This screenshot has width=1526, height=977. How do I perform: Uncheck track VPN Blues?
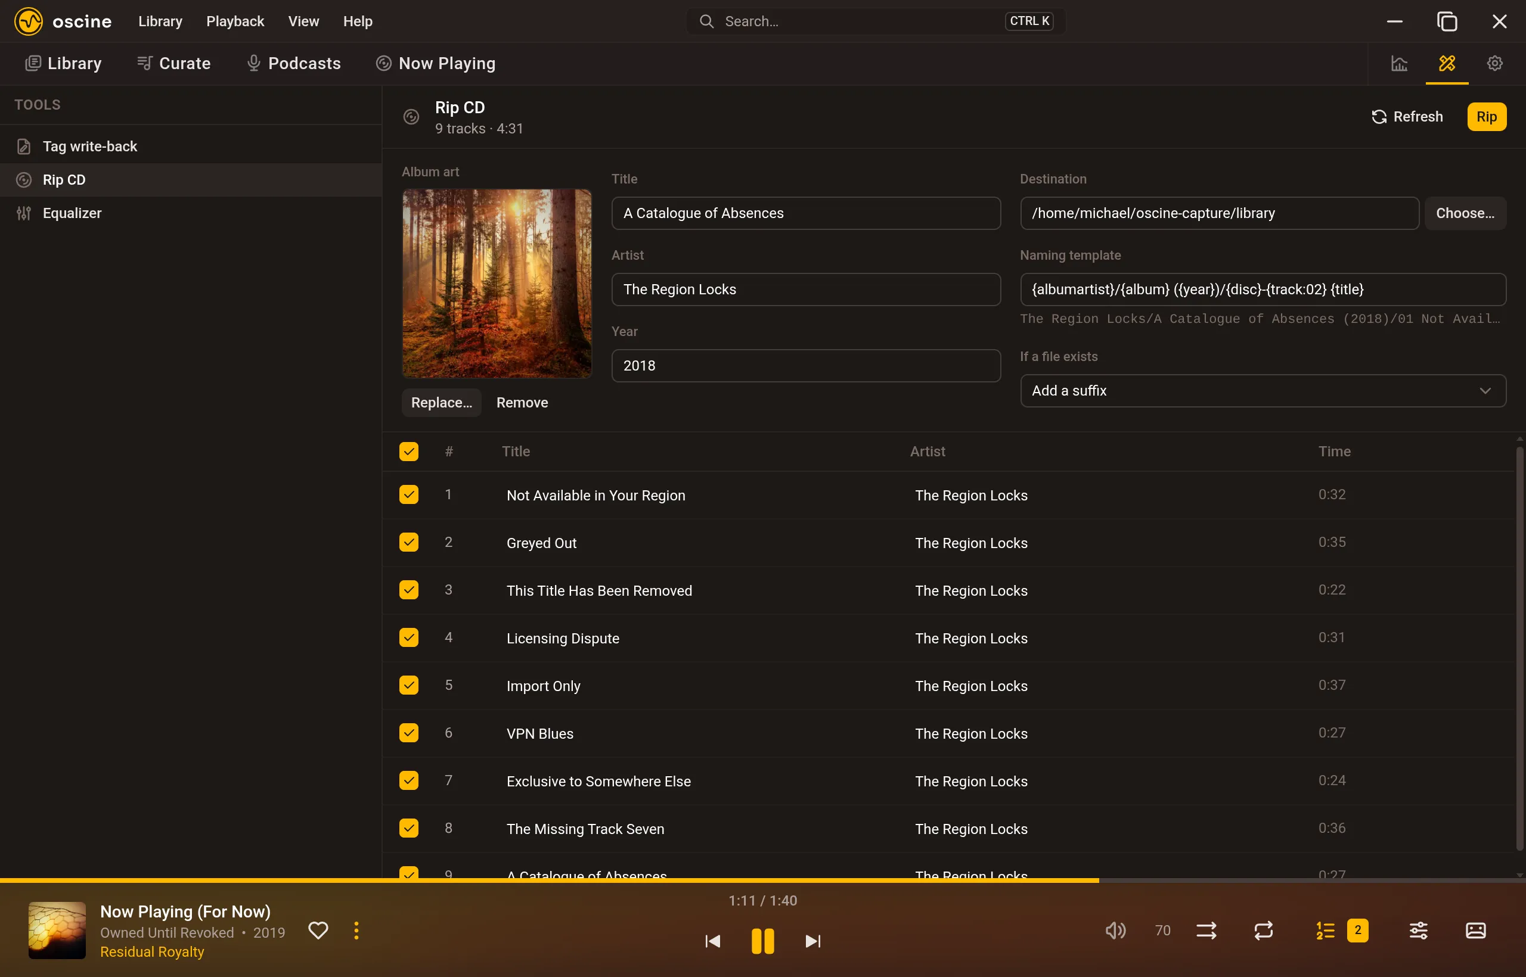(409, 733)
